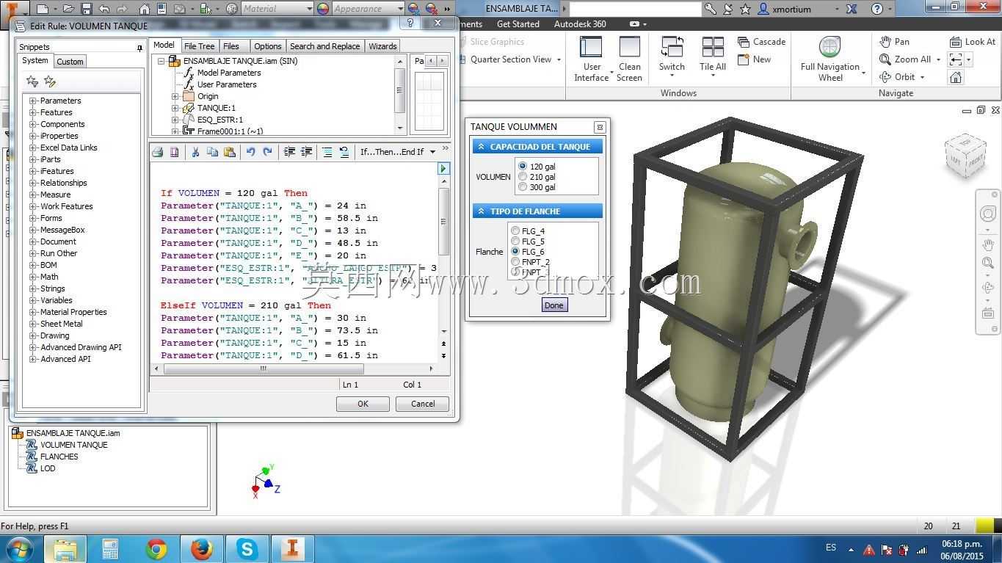Launch Google Chrome from the taskbar

pyautogui.click(x=156, y=548)
